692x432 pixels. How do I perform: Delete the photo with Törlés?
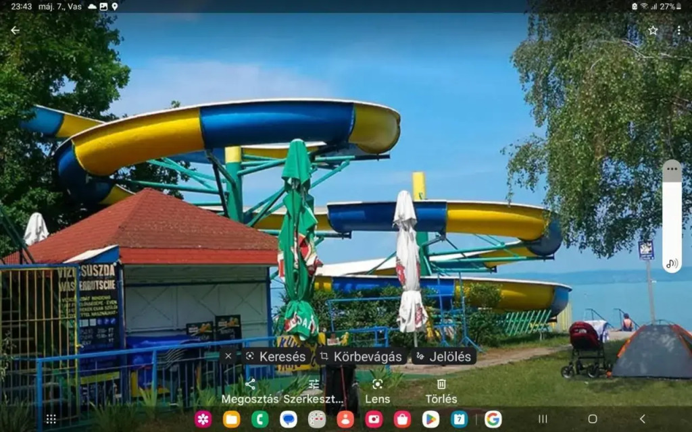tap(441, 391)
